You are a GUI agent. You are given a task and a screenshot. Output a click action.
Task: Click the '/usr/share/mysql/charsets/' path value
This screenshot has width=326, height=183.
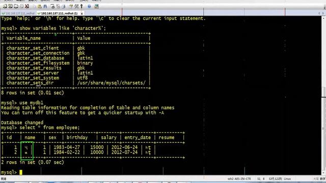[111, 83]
